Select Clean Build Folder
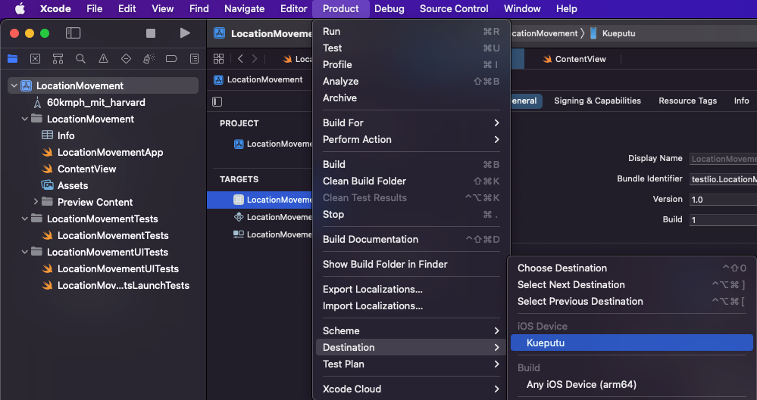757x400 pixels. point(411,181)
